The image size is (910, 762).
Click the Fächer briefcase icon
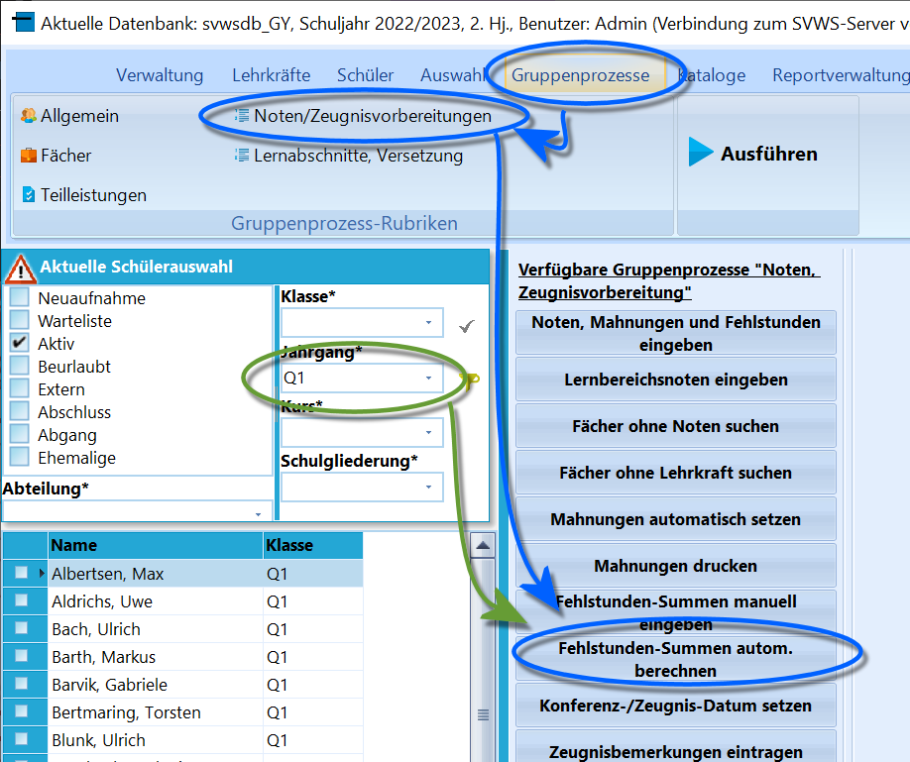29,155
